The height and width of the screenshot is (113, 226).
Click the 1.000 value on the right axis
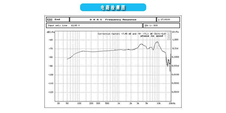pos(175,40)
